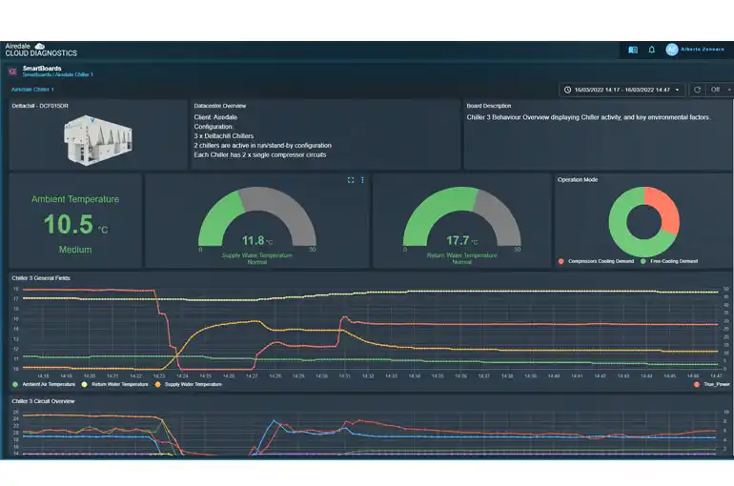
Task: Toggle True_Power legend series
Action: pos(710,384)
